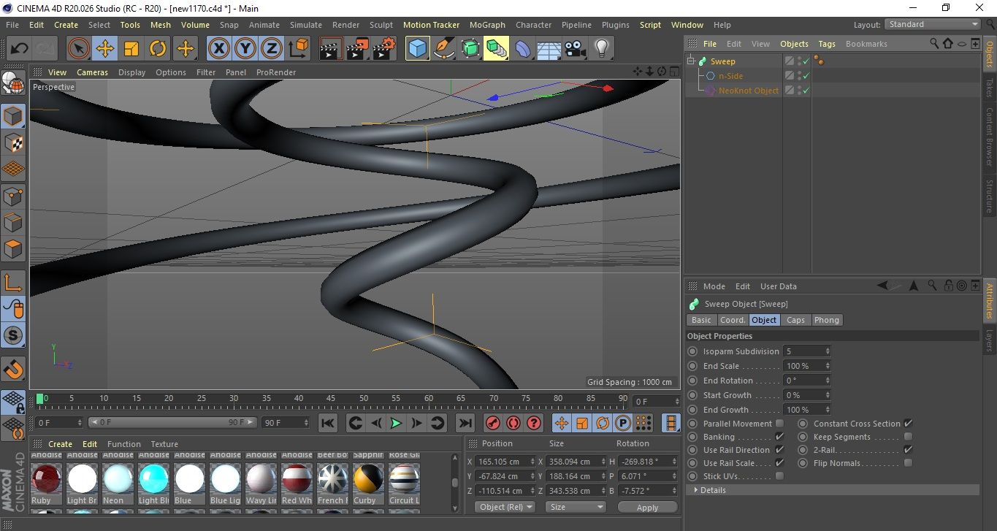Screen dimensions: 997x531
Task: Click the Undo arrow icon
Action: [19, 49]
